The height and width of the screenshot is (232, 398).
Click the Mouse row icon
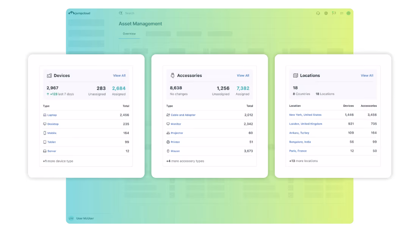168,151
